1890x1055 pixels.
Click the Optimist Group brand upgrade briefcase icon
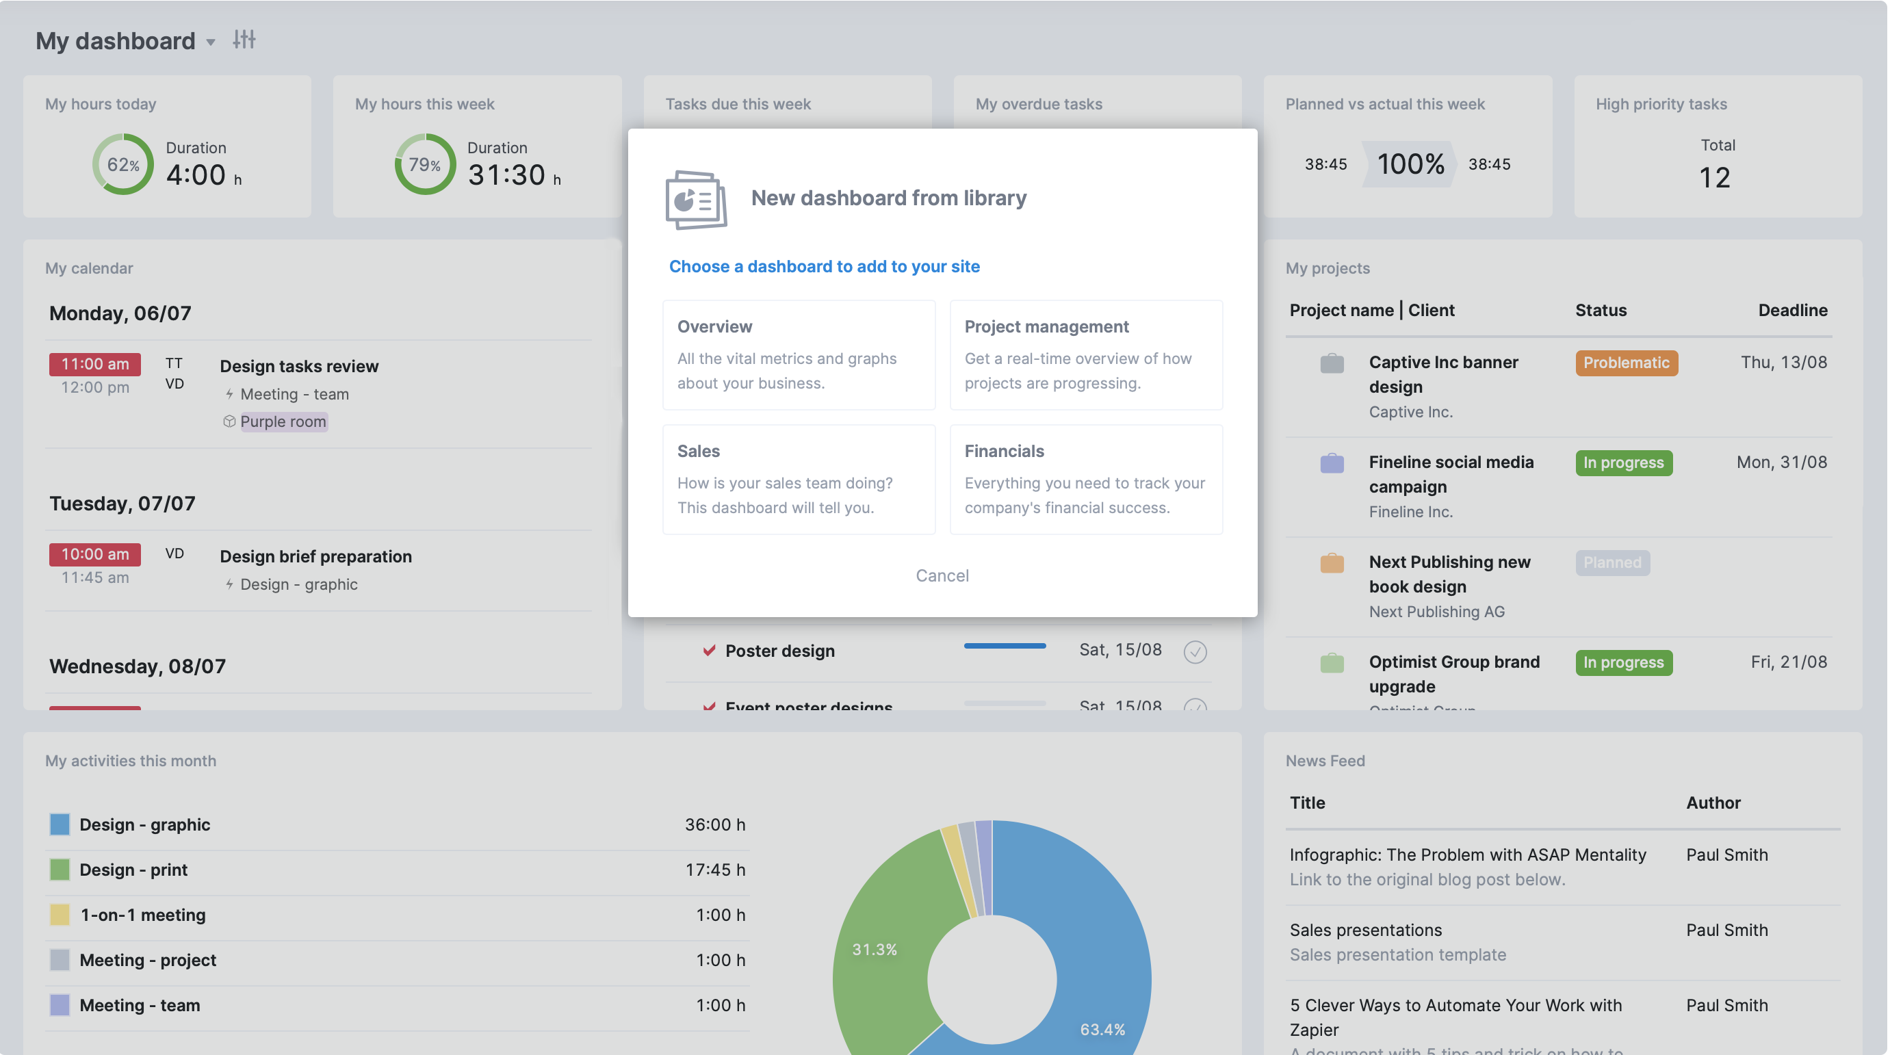[1332, 662]
